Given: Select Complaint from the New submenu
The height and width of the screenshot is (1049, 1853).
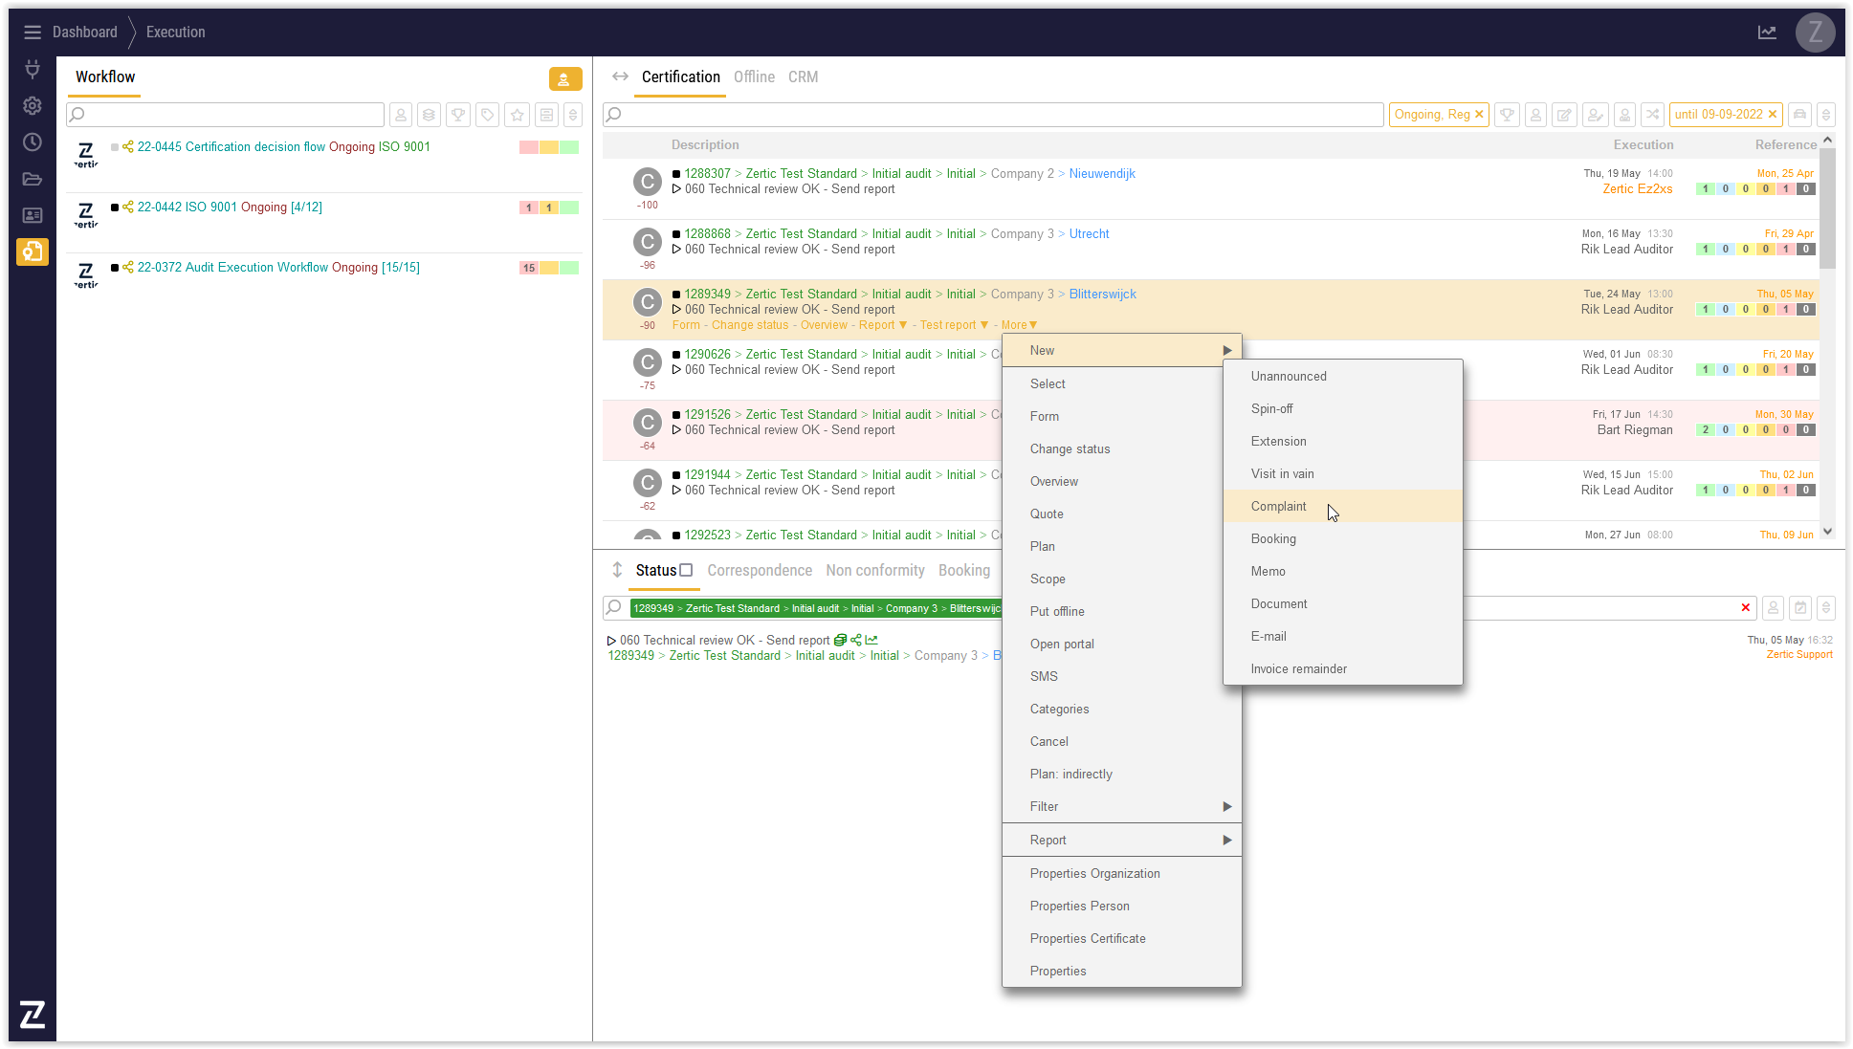Looking at the screenshot, I should (1278, 507).
